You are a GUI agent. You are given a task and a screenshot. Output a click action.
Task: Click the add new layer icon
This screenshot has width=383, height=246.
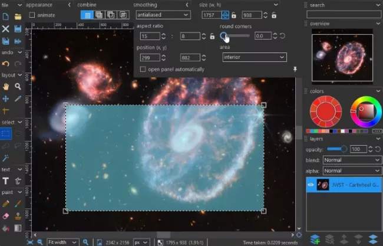[315, 239]
